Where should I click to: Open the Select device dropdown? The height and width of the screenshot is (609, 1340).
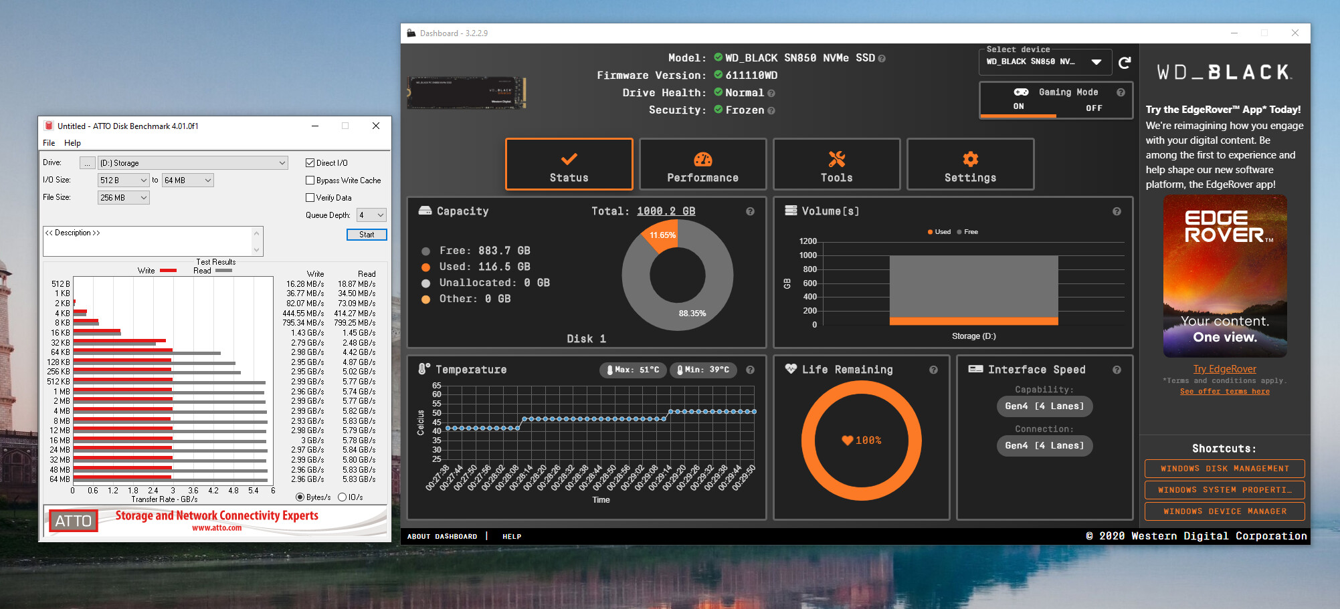tap(1045, 62)
